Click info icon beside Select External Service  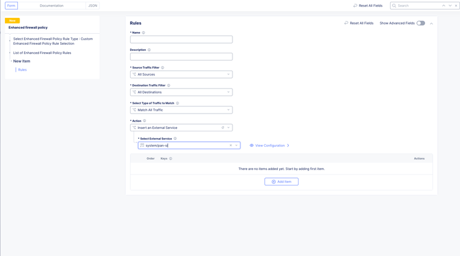(175, 139)
